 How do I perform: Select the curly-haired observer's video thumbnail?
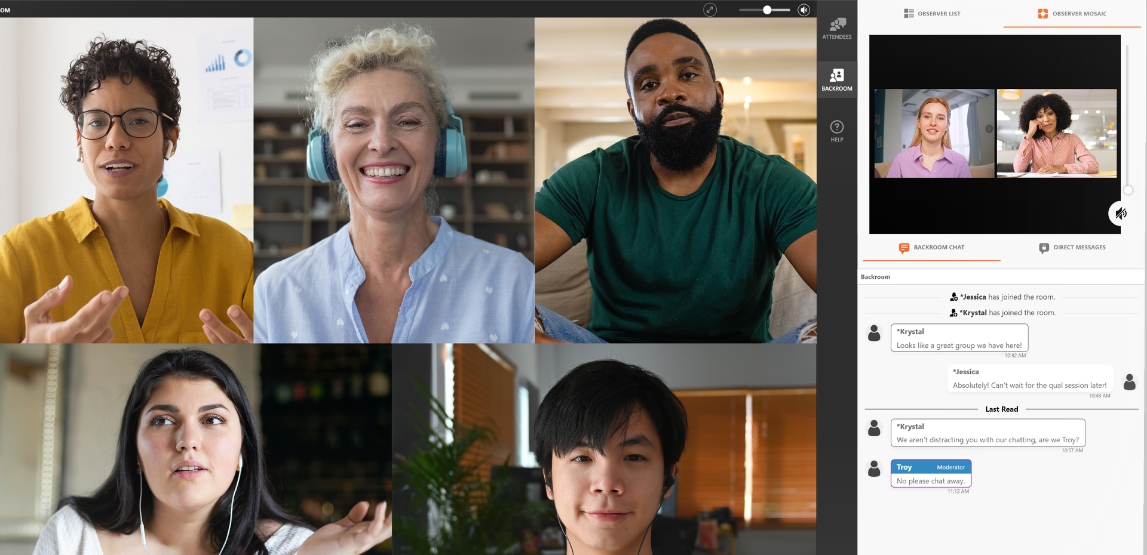[1056, 133]
